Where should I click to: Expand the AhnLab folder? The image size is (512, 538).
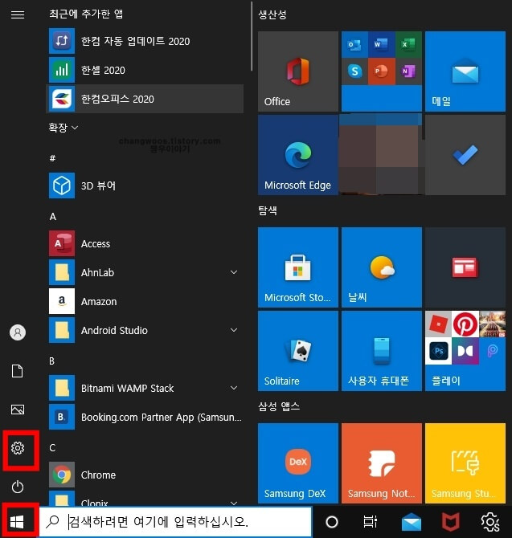point(234,272)
